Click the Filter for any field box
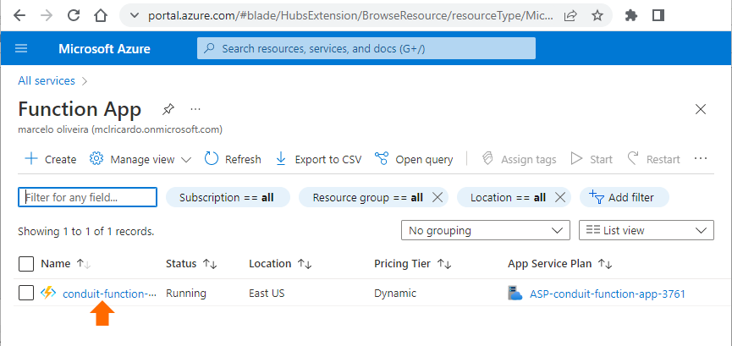This screenshot has height=346, width=732. [88, 197]
